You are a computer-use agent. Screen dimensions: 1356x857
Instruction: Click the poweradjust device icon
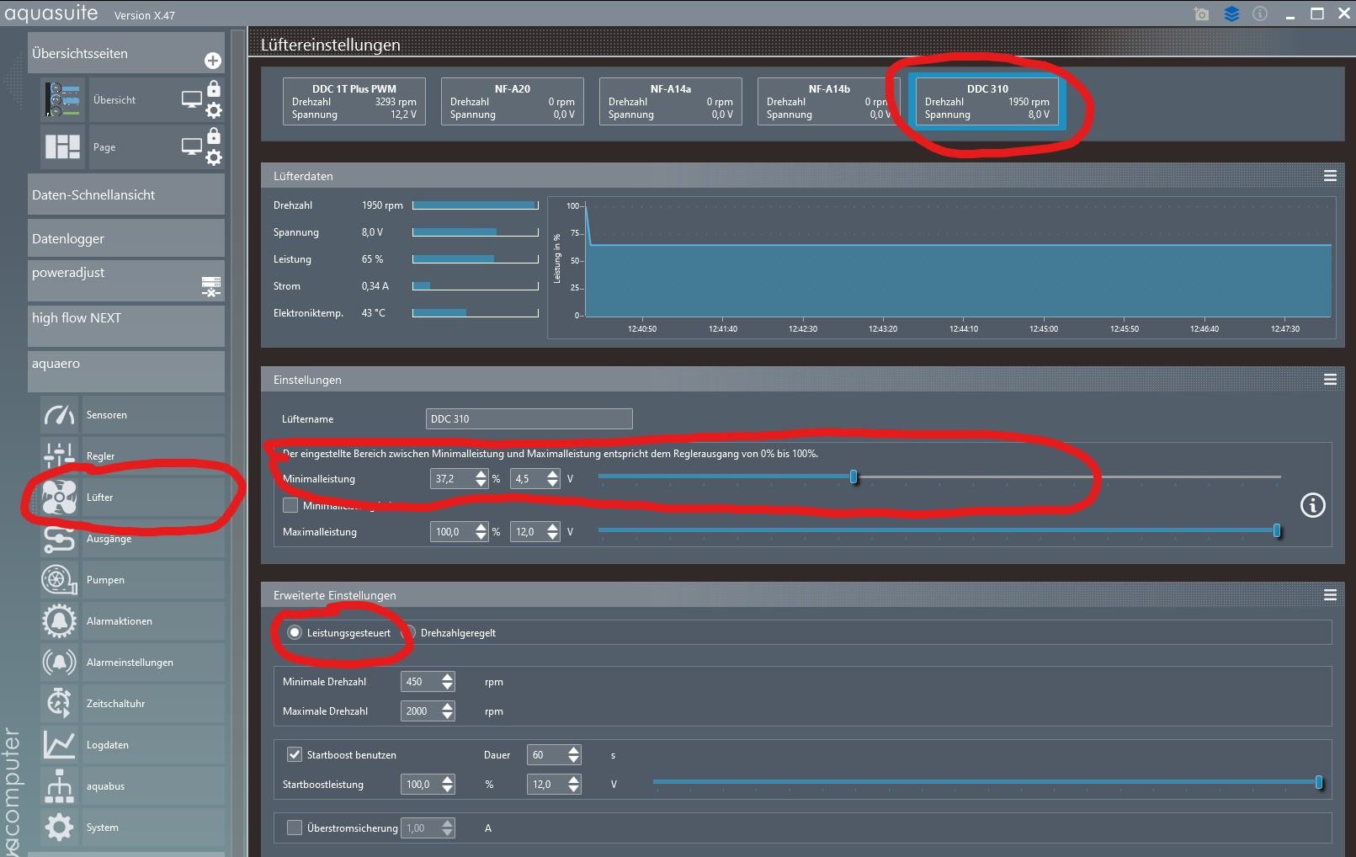[211, 286]
